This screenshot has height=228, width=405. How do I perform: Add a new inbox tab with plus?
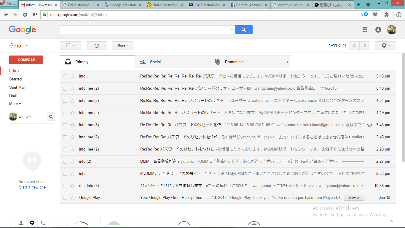[287, 62]
